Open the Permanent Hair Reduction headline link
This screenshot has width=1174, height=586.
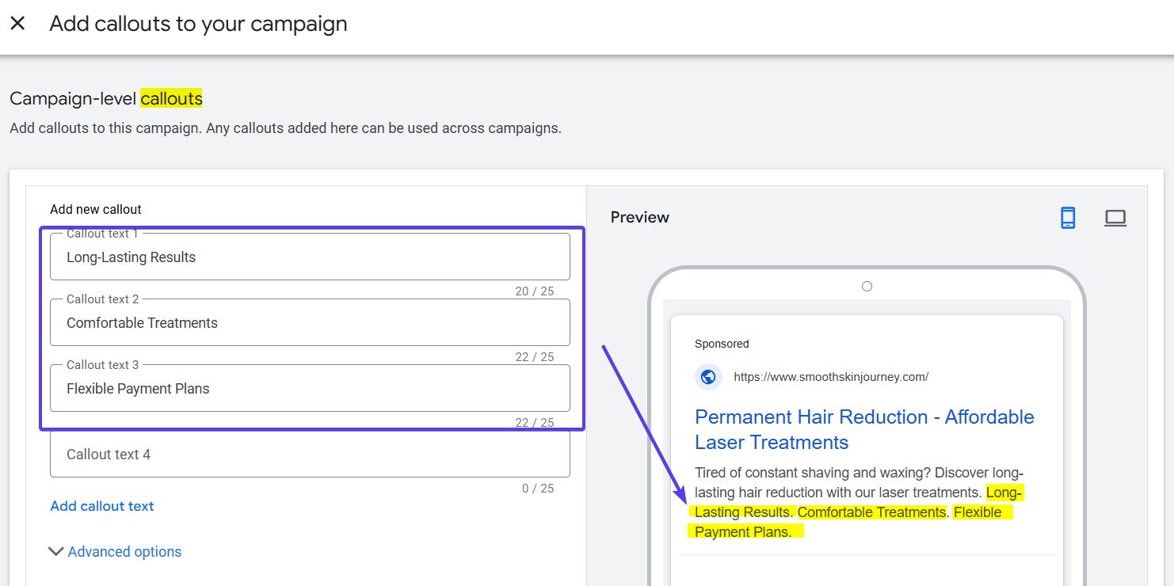[863, 417]
